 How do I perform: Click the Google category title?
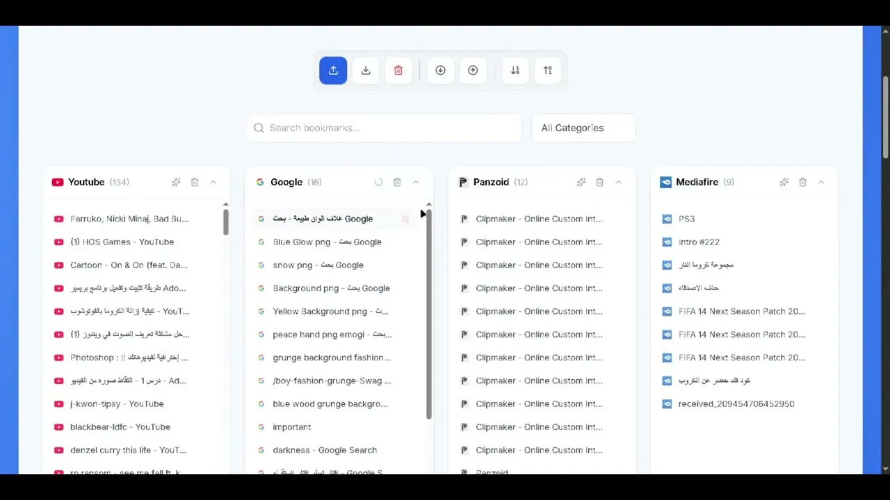pos(286,182)
